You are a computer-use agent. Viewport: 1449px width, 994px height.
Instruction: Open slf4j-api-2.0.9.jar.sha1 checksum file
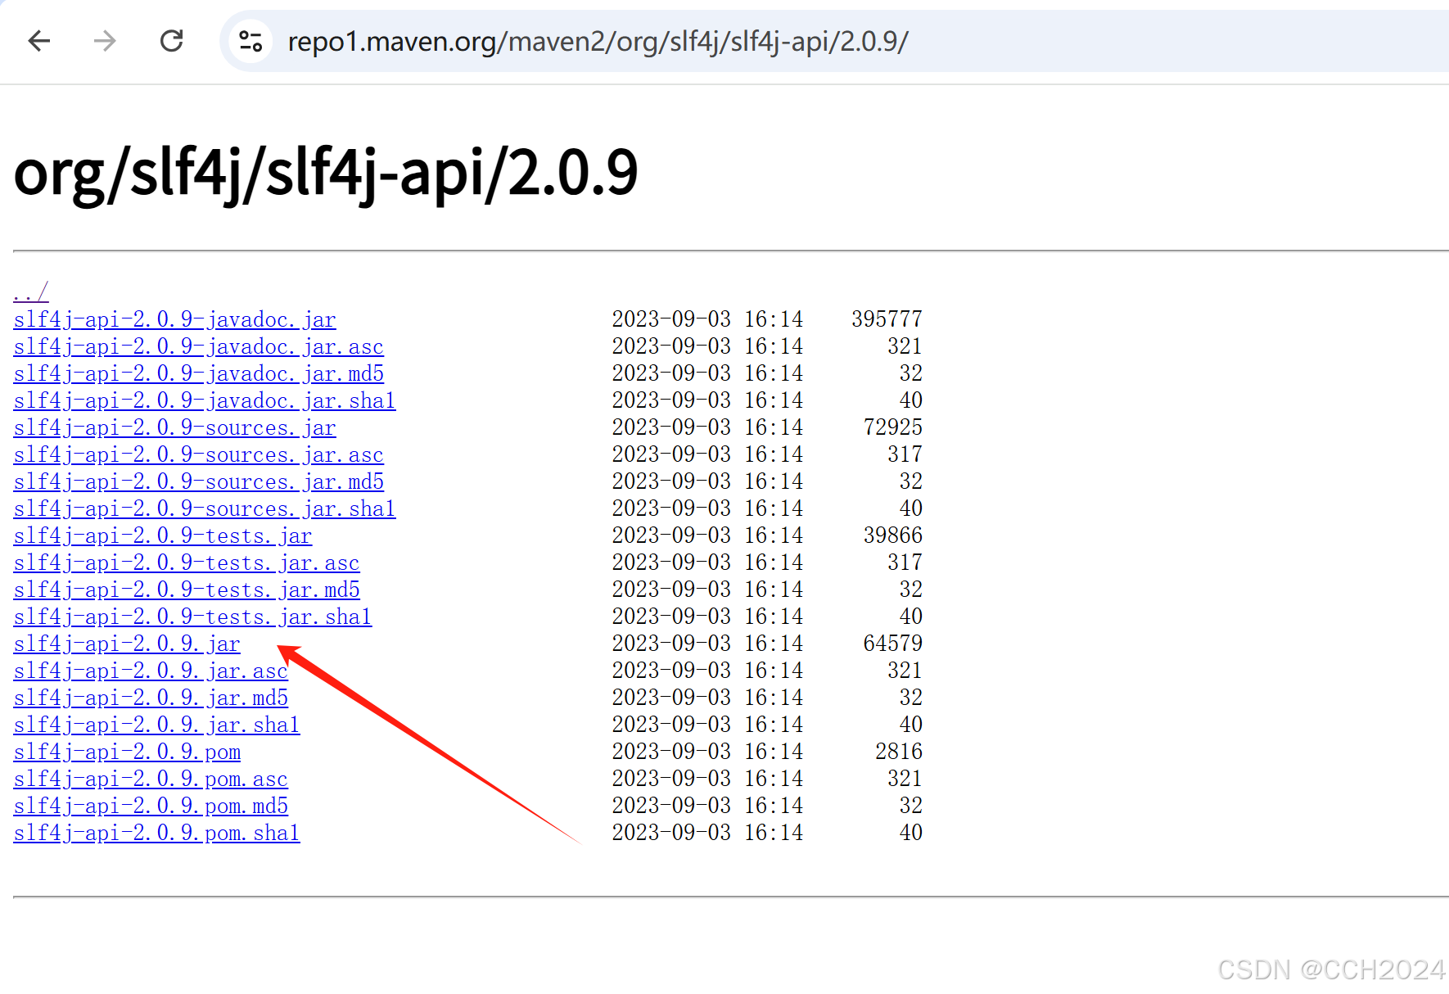(x=156, y=725)
